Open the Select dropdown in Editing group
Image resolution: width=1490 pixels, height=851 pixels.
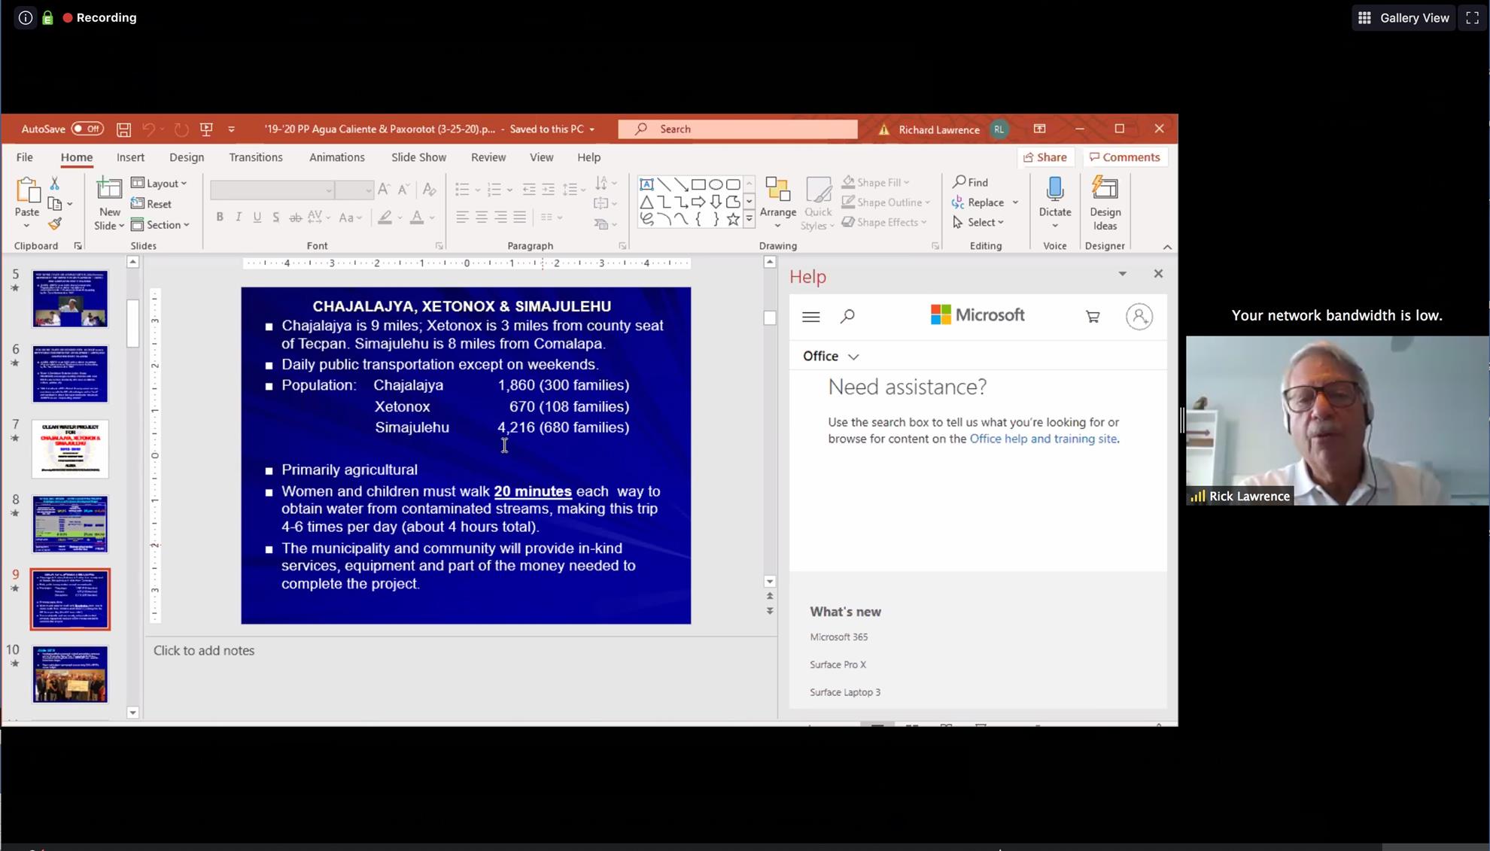[978, 222]
